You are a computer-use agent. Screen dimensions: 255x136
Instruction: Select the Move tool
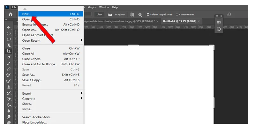click(x=9, y=28)
